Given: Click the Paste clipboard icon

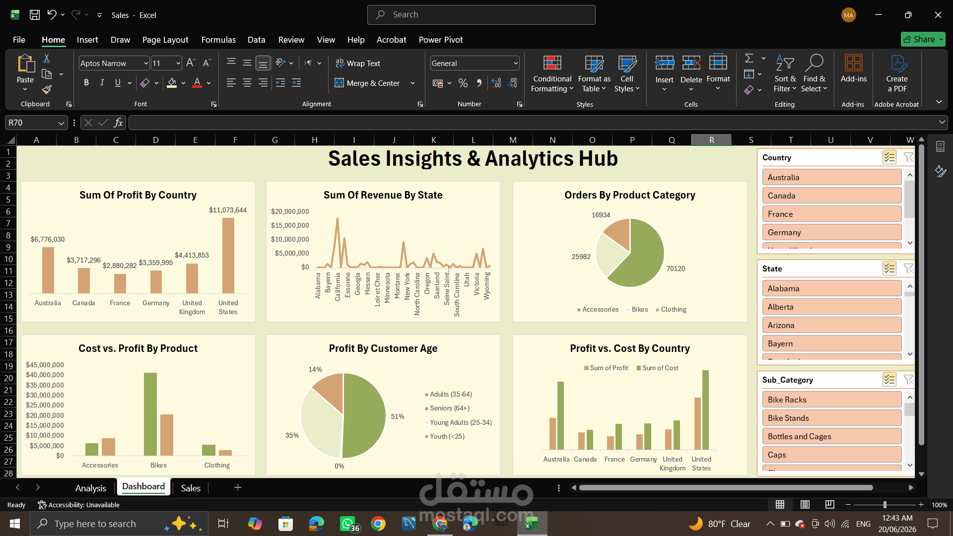Looking at the screenshot, I should click(x=25, y=65).
